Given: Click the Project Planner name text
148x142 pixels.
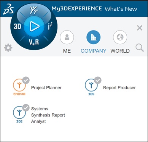Looking at the screenshot, I should click(x=46, y=88).
